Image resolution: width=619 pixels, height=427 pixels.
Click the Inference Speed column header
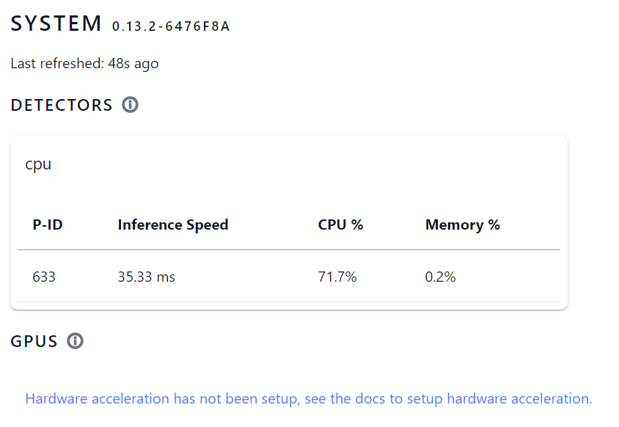point(173,225)
